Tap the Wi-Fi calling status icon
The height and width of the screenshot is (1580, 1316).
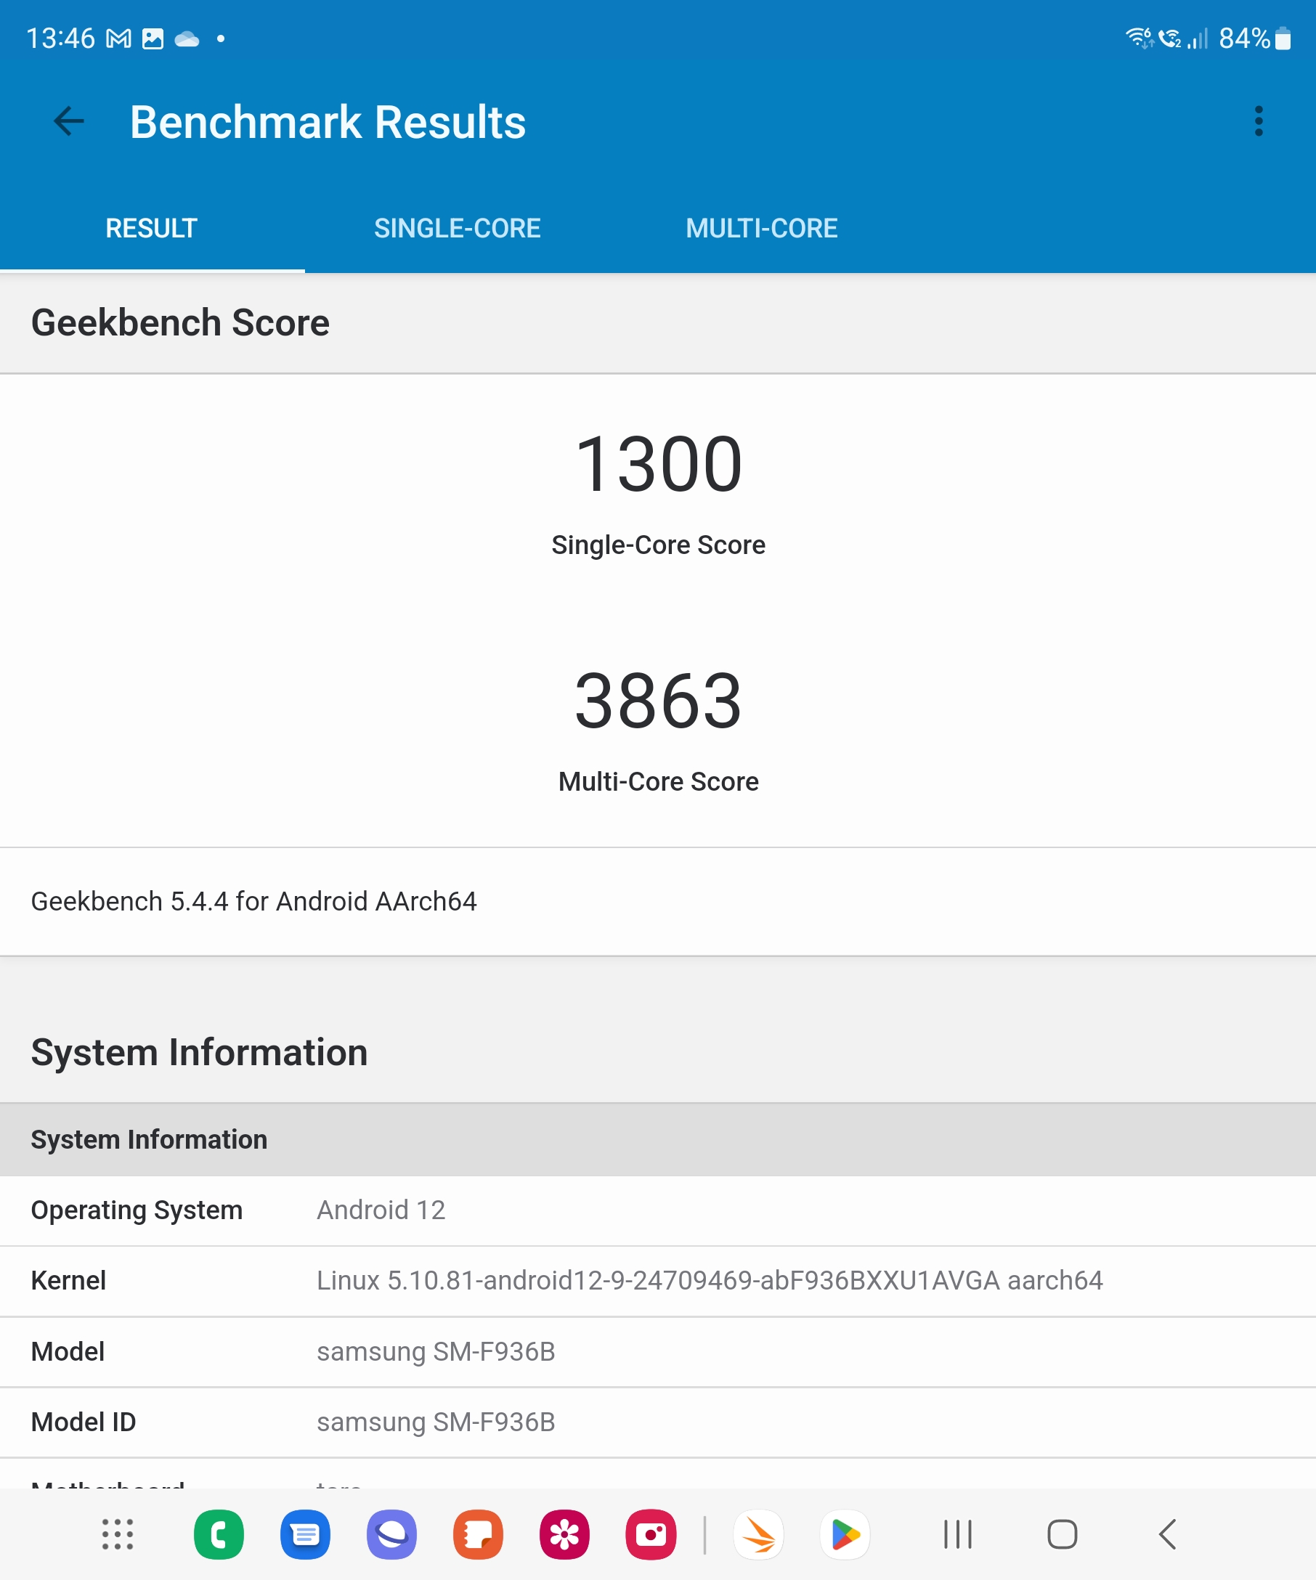[x=1170, y=38]
